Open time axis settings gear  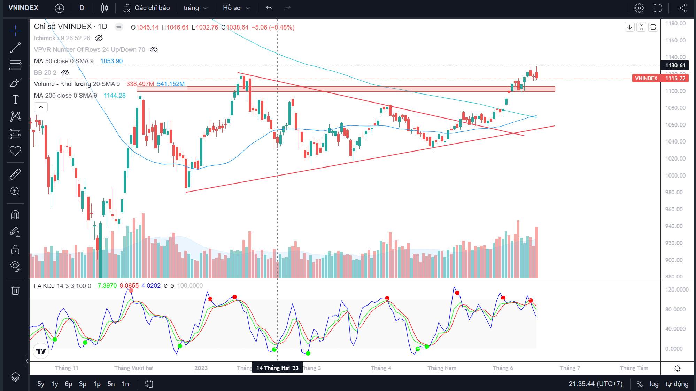[x=677, y=368]
